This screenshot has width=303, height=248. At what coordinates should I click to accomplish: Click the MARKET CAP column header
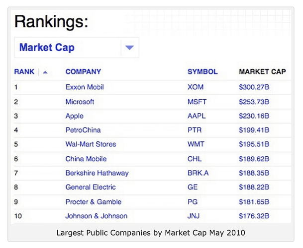(262, 71)
